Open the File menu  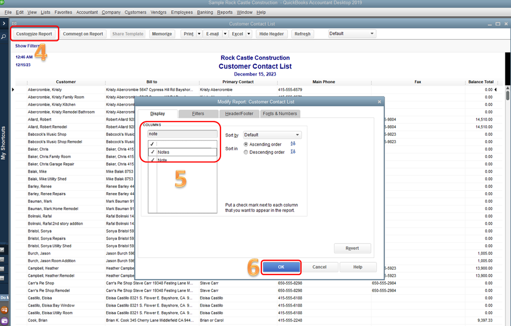[x=8, y=12]
